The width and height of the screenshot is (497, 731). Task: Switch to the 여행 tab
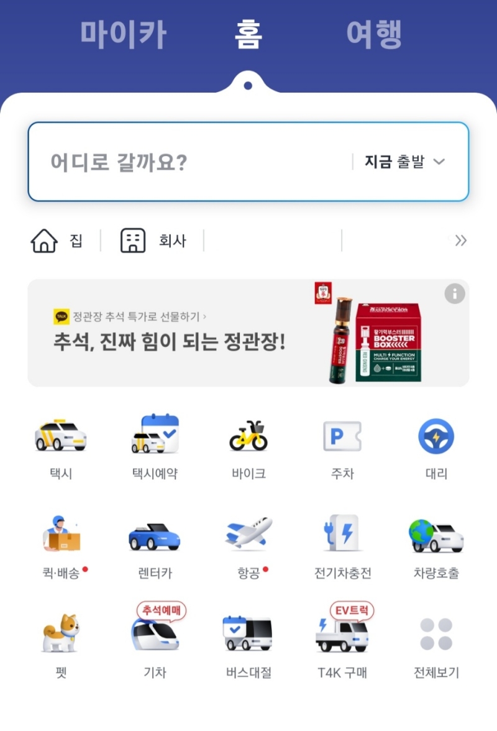tap(373, 35)
